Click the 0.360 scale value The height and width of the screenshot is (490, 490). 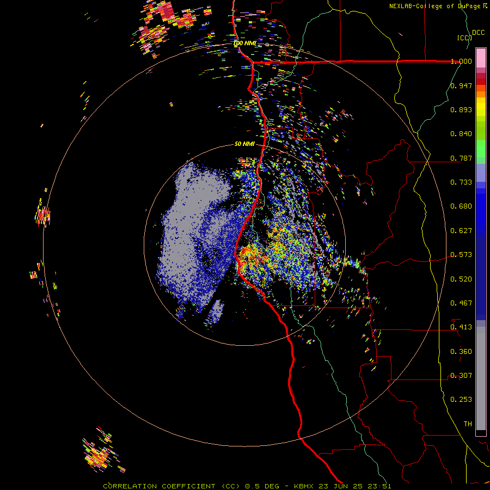click(x=461, y=352)
